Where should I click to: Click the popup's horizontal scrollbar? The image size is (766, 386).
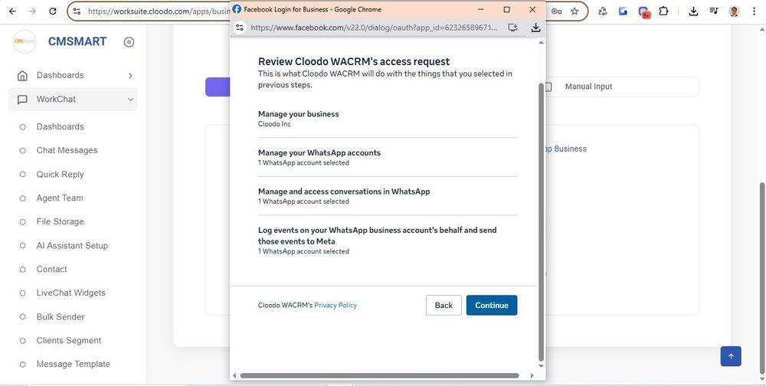379,375
